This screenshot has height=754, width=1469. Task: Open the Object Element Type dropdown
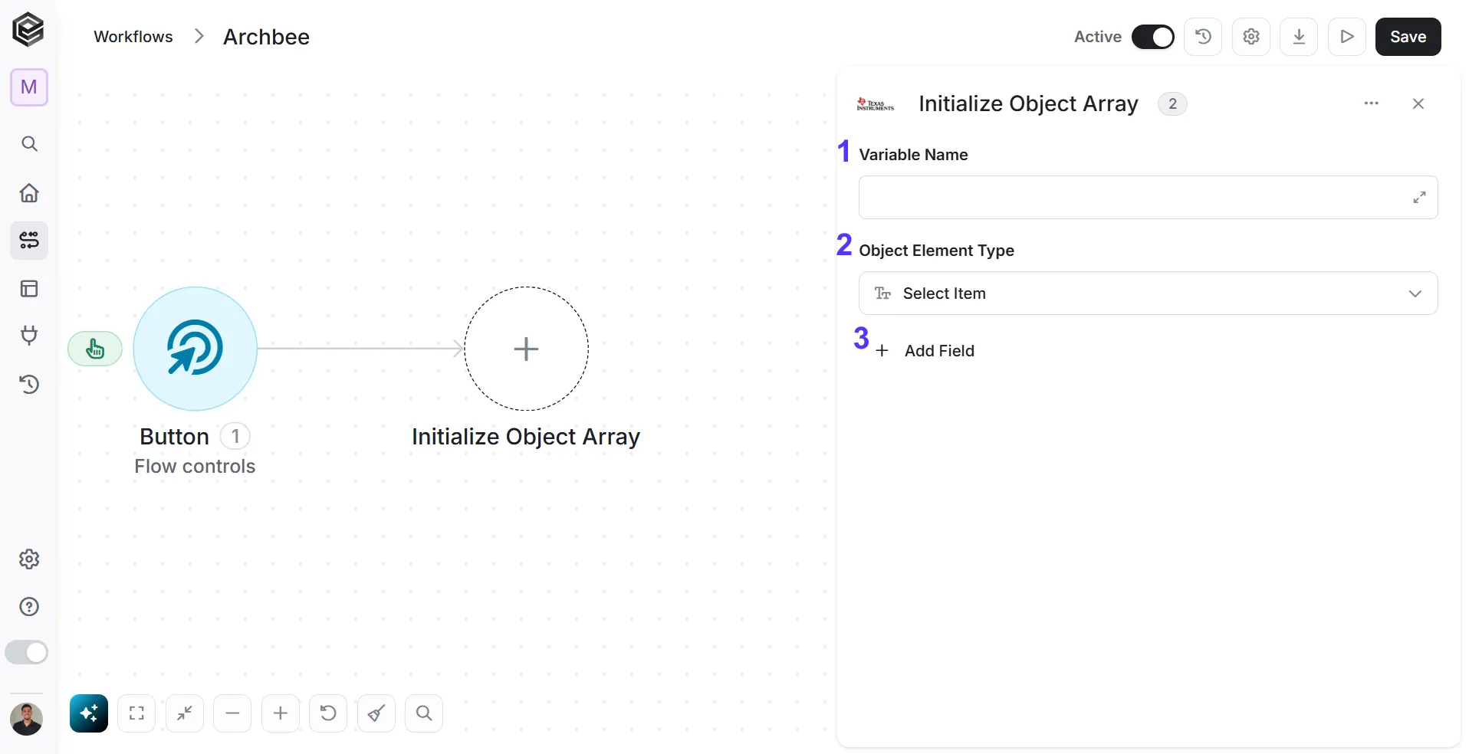[1148, 293]
